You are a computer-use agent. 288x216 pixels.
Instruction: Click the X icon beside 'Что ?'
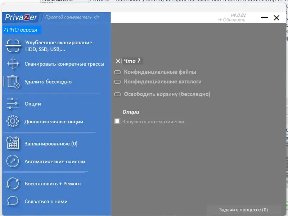[x=118, y=61]
